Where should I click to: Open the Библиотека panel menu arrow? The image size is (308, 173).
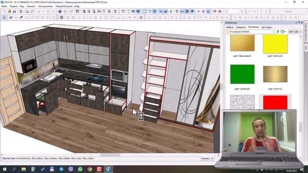point(296,23)
